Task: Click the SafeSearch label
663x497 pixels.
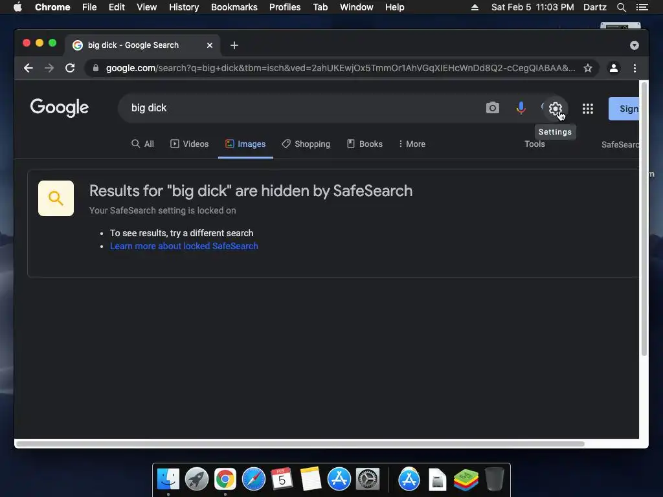Action: [620, 144]
